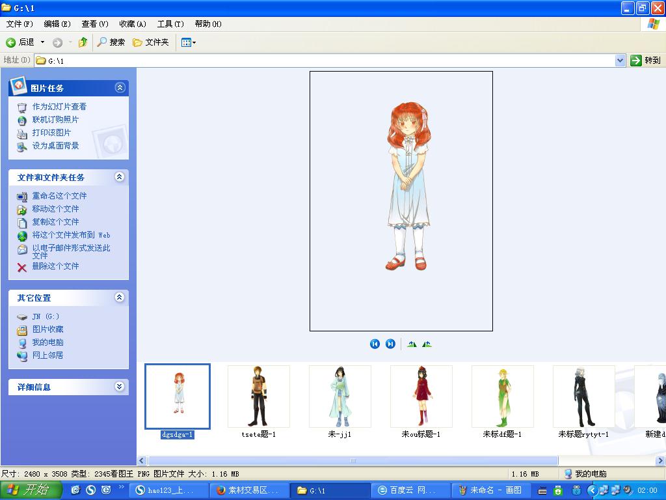This screenshot has height=500, width=666.
Task: Open the 帮助(H) menu
Action: point(208,24)
